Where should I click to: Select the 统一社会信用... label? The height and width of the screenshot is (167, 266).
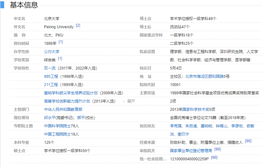[x=153, y=159]
